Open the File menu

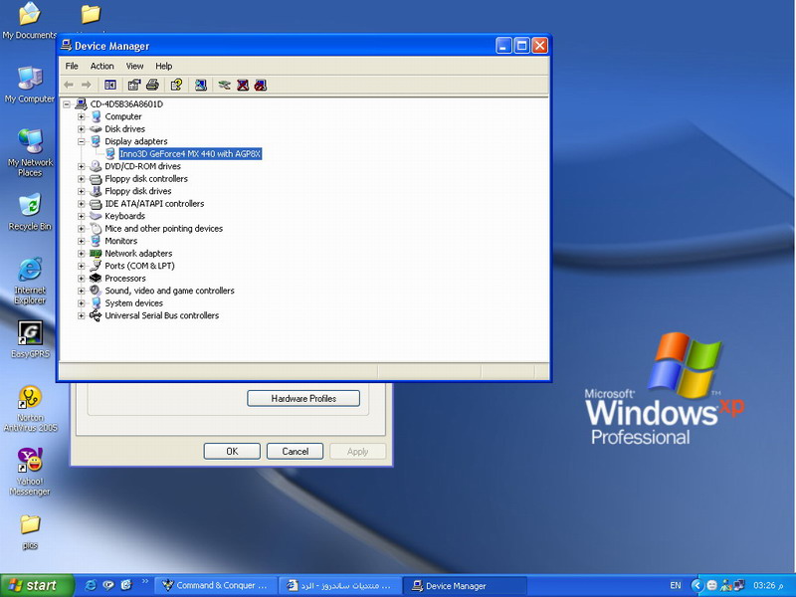[x=72, y=66]
